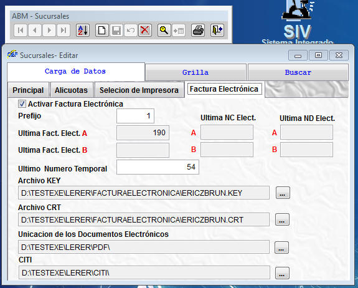358x288 pixels.
Task: Select the Alicuotas tab
Action: coord(71,90)
